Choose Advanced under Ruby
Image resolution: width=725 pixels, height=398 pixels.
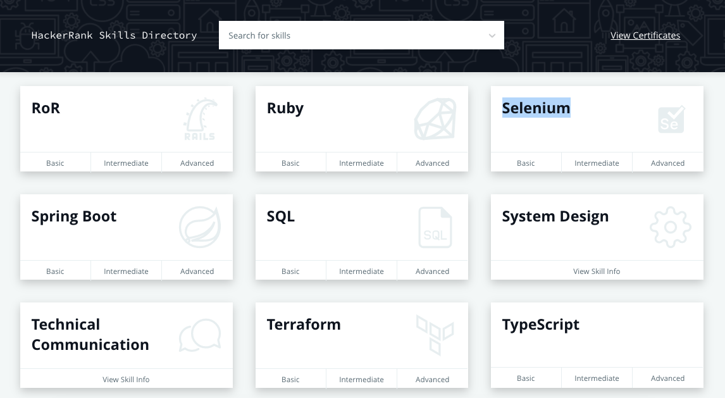432,163
